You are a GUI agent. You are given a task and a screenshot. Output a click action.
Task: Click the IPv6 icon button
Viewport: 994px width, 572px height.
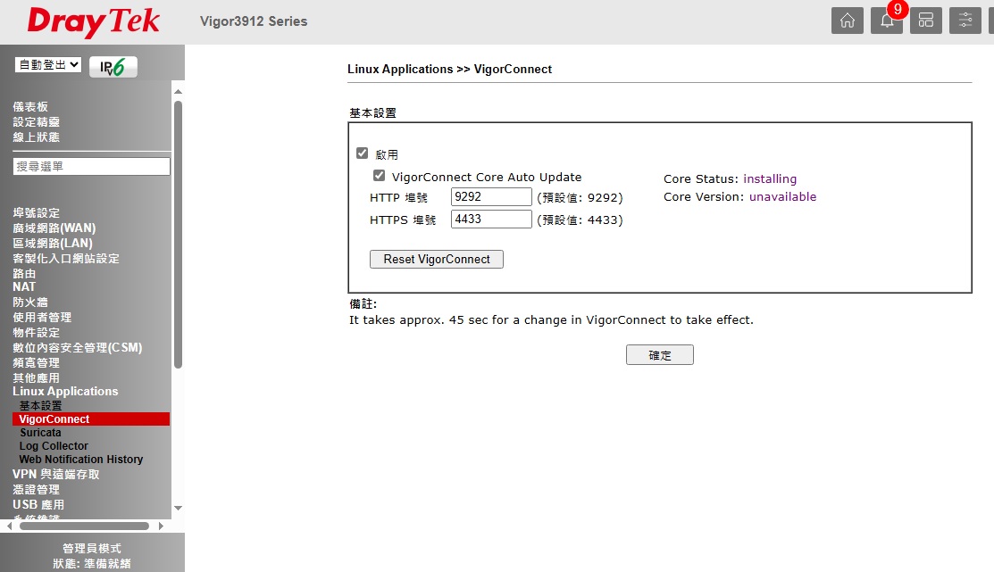[113, 66]
